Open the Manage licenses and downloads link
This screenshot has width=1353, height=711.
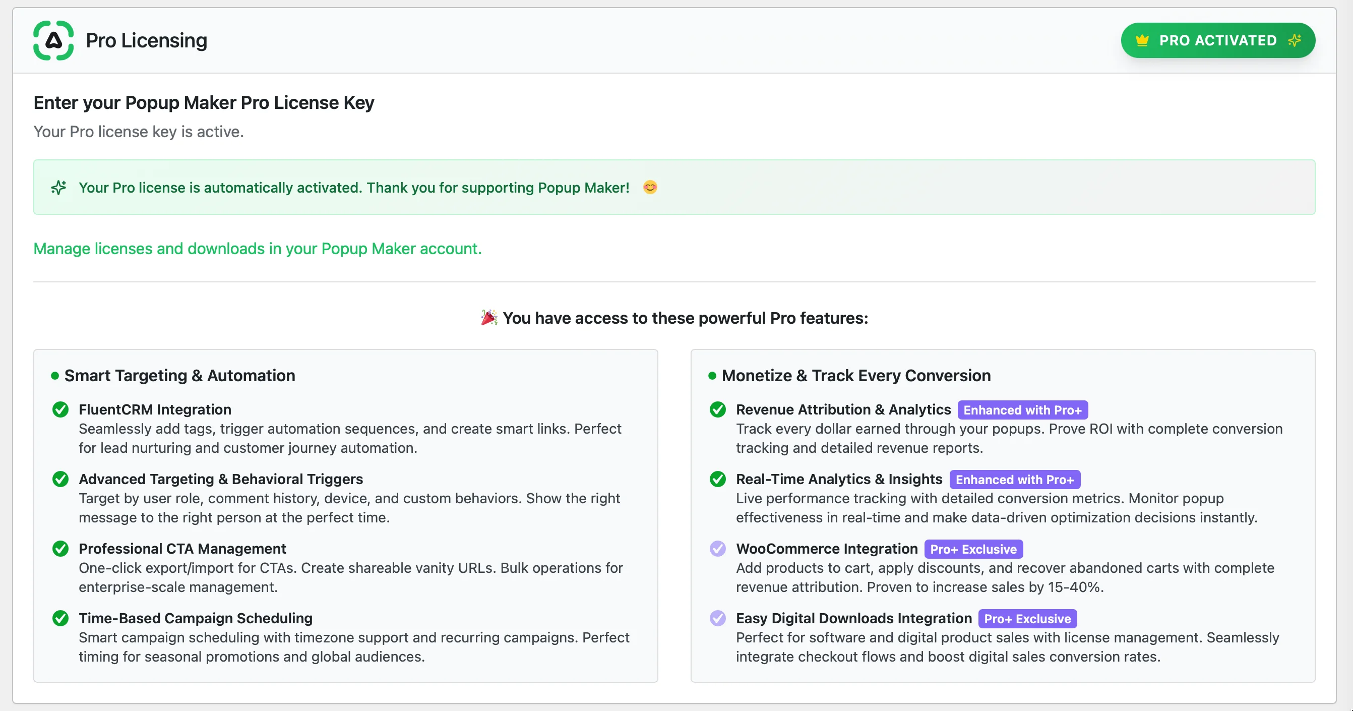tap(258, 249)
